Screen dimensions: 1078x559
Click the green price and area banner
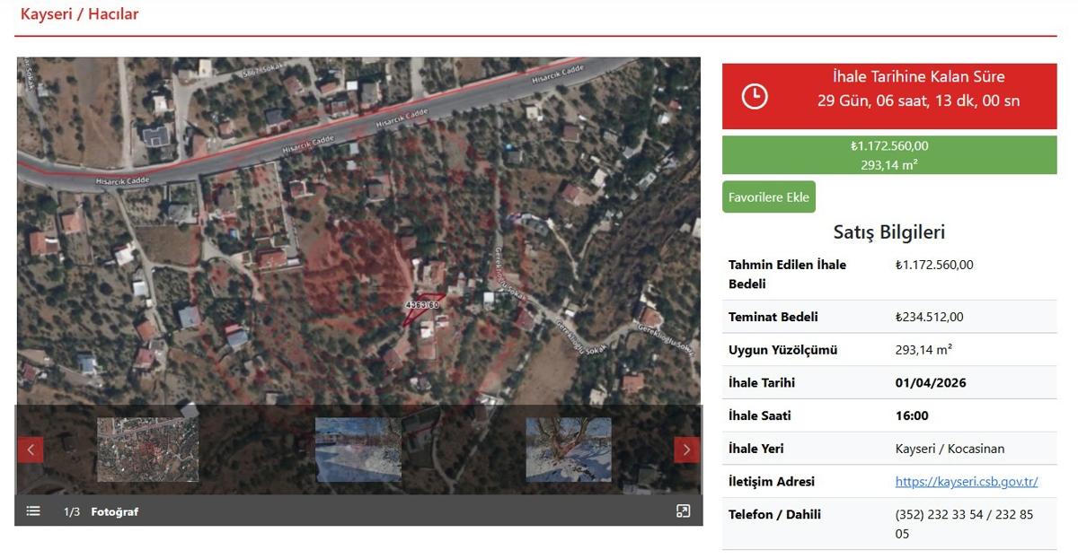click(x=888, y=155)
